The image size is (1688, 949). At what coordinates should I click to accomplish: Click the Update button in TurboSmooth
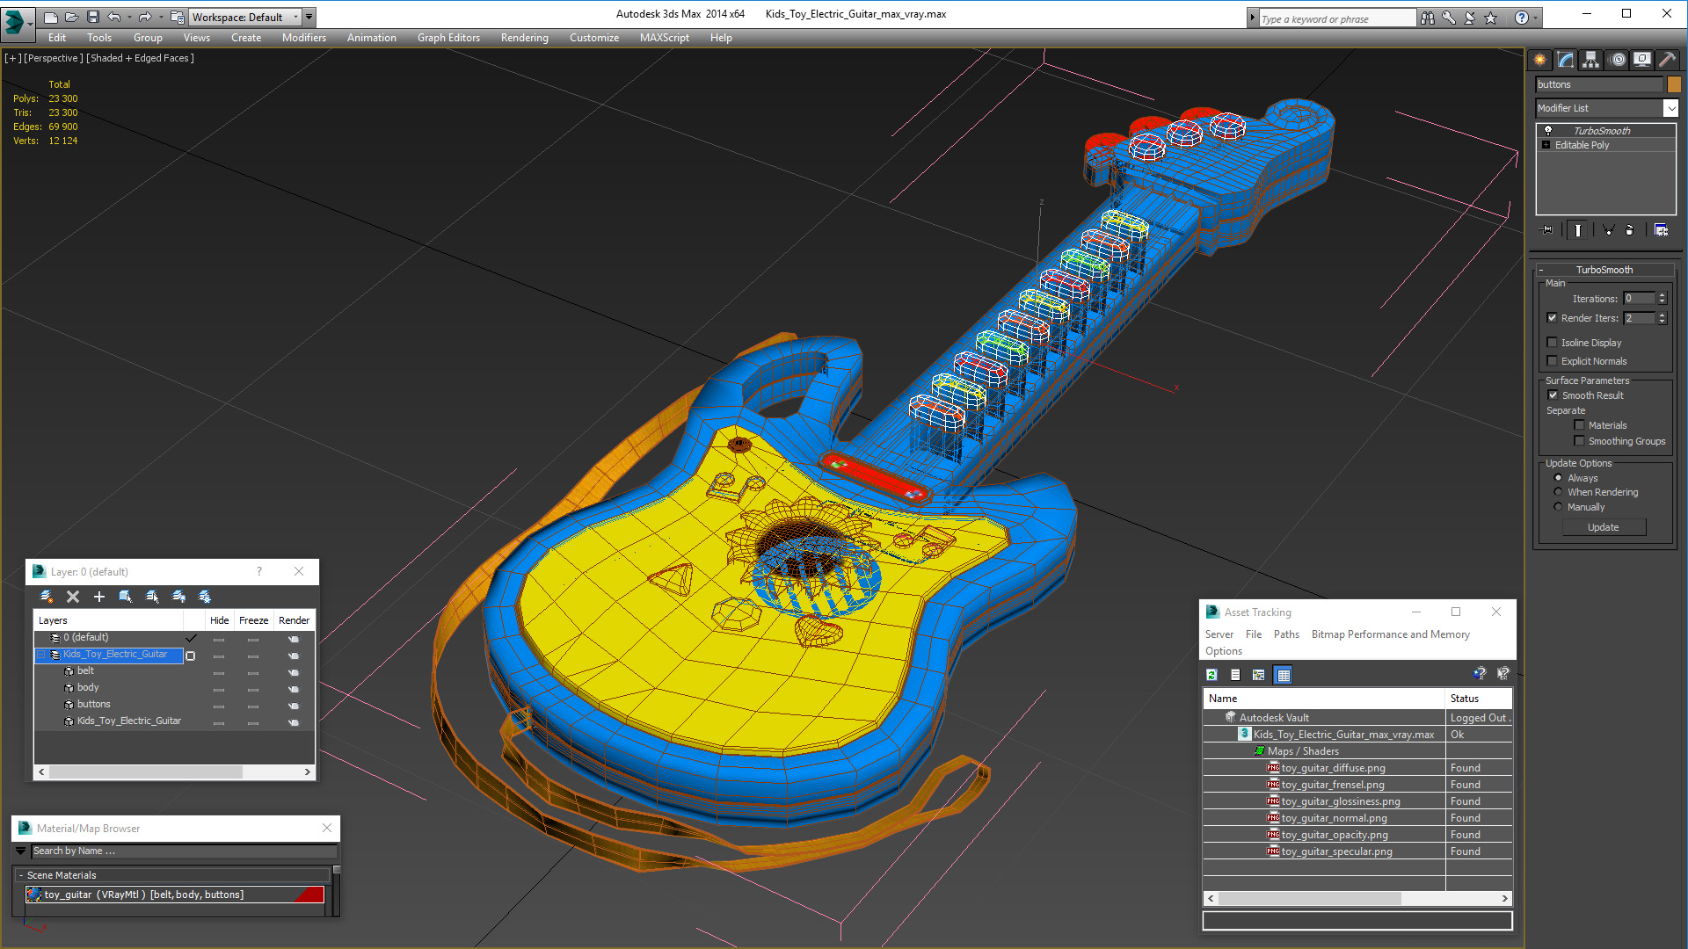pos(1604,526)
